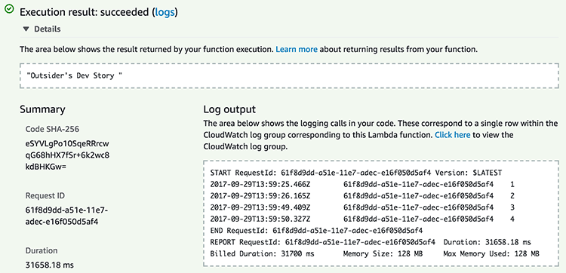Select the Log output heading

coord(229,109)
